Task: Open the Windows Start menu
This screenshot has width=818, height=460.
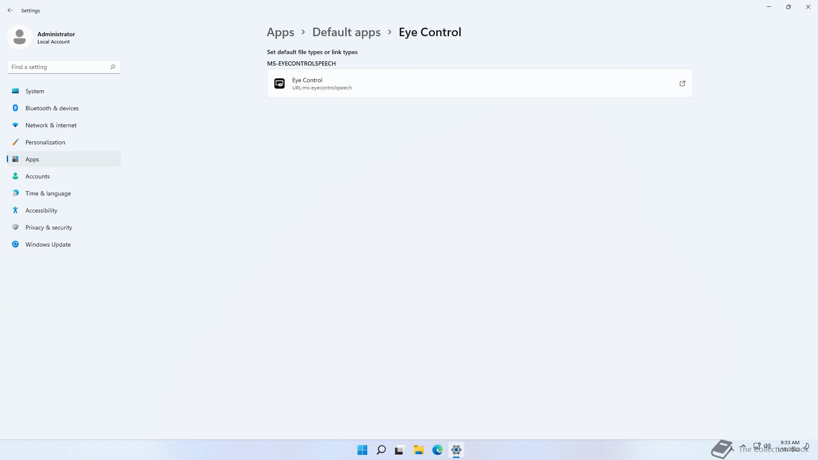Action: click(x=363, y=450)
